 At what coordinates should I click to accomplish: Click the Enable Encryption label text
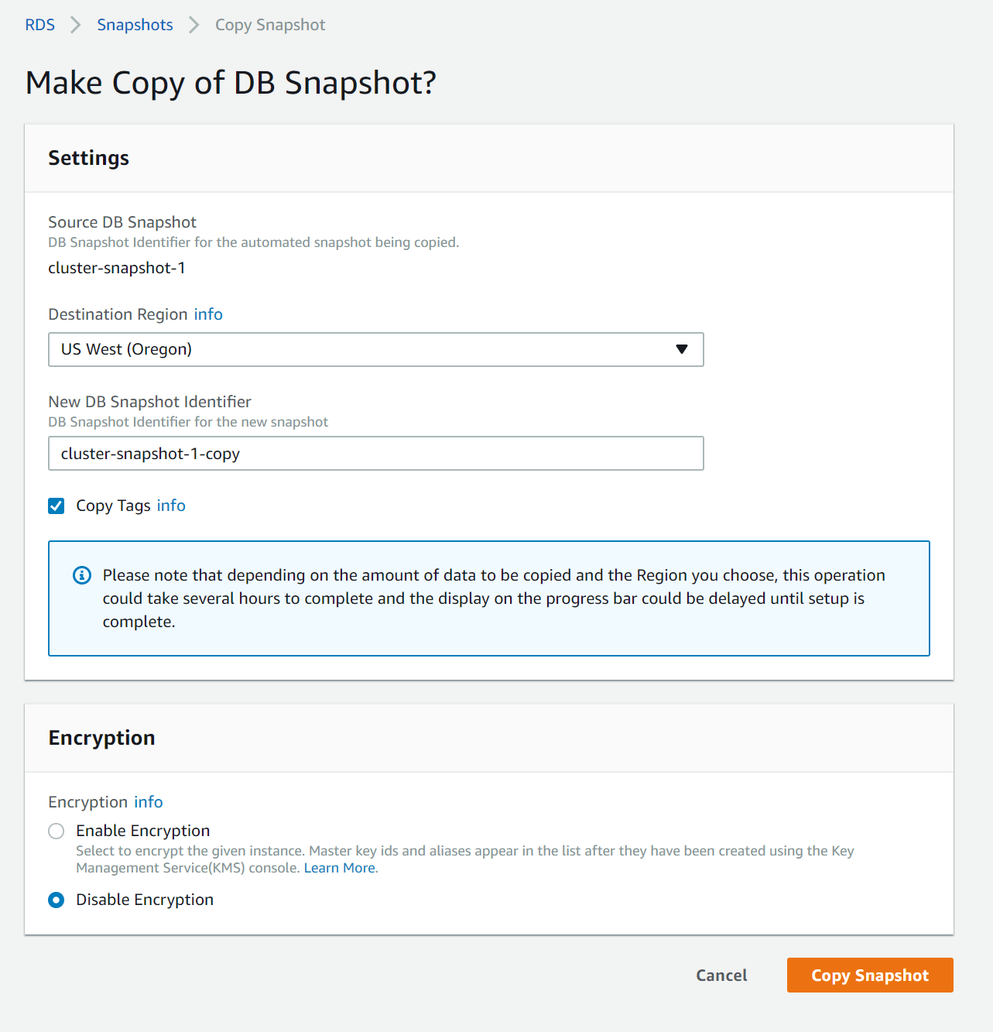[143, 831]
